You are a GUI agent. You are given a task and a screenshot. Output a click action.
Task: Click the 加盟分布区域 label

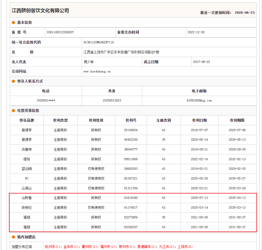pos(22,247)
